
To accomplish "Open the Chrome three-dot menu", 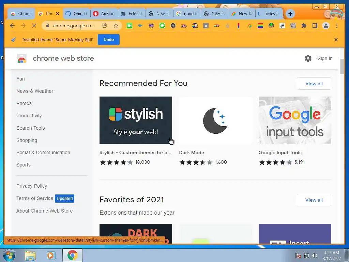I will click(337, 26).
